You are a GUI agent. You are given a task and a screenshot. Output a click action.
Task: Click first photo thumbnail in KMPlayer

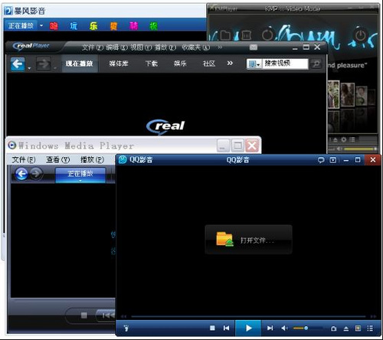[333, 94]
